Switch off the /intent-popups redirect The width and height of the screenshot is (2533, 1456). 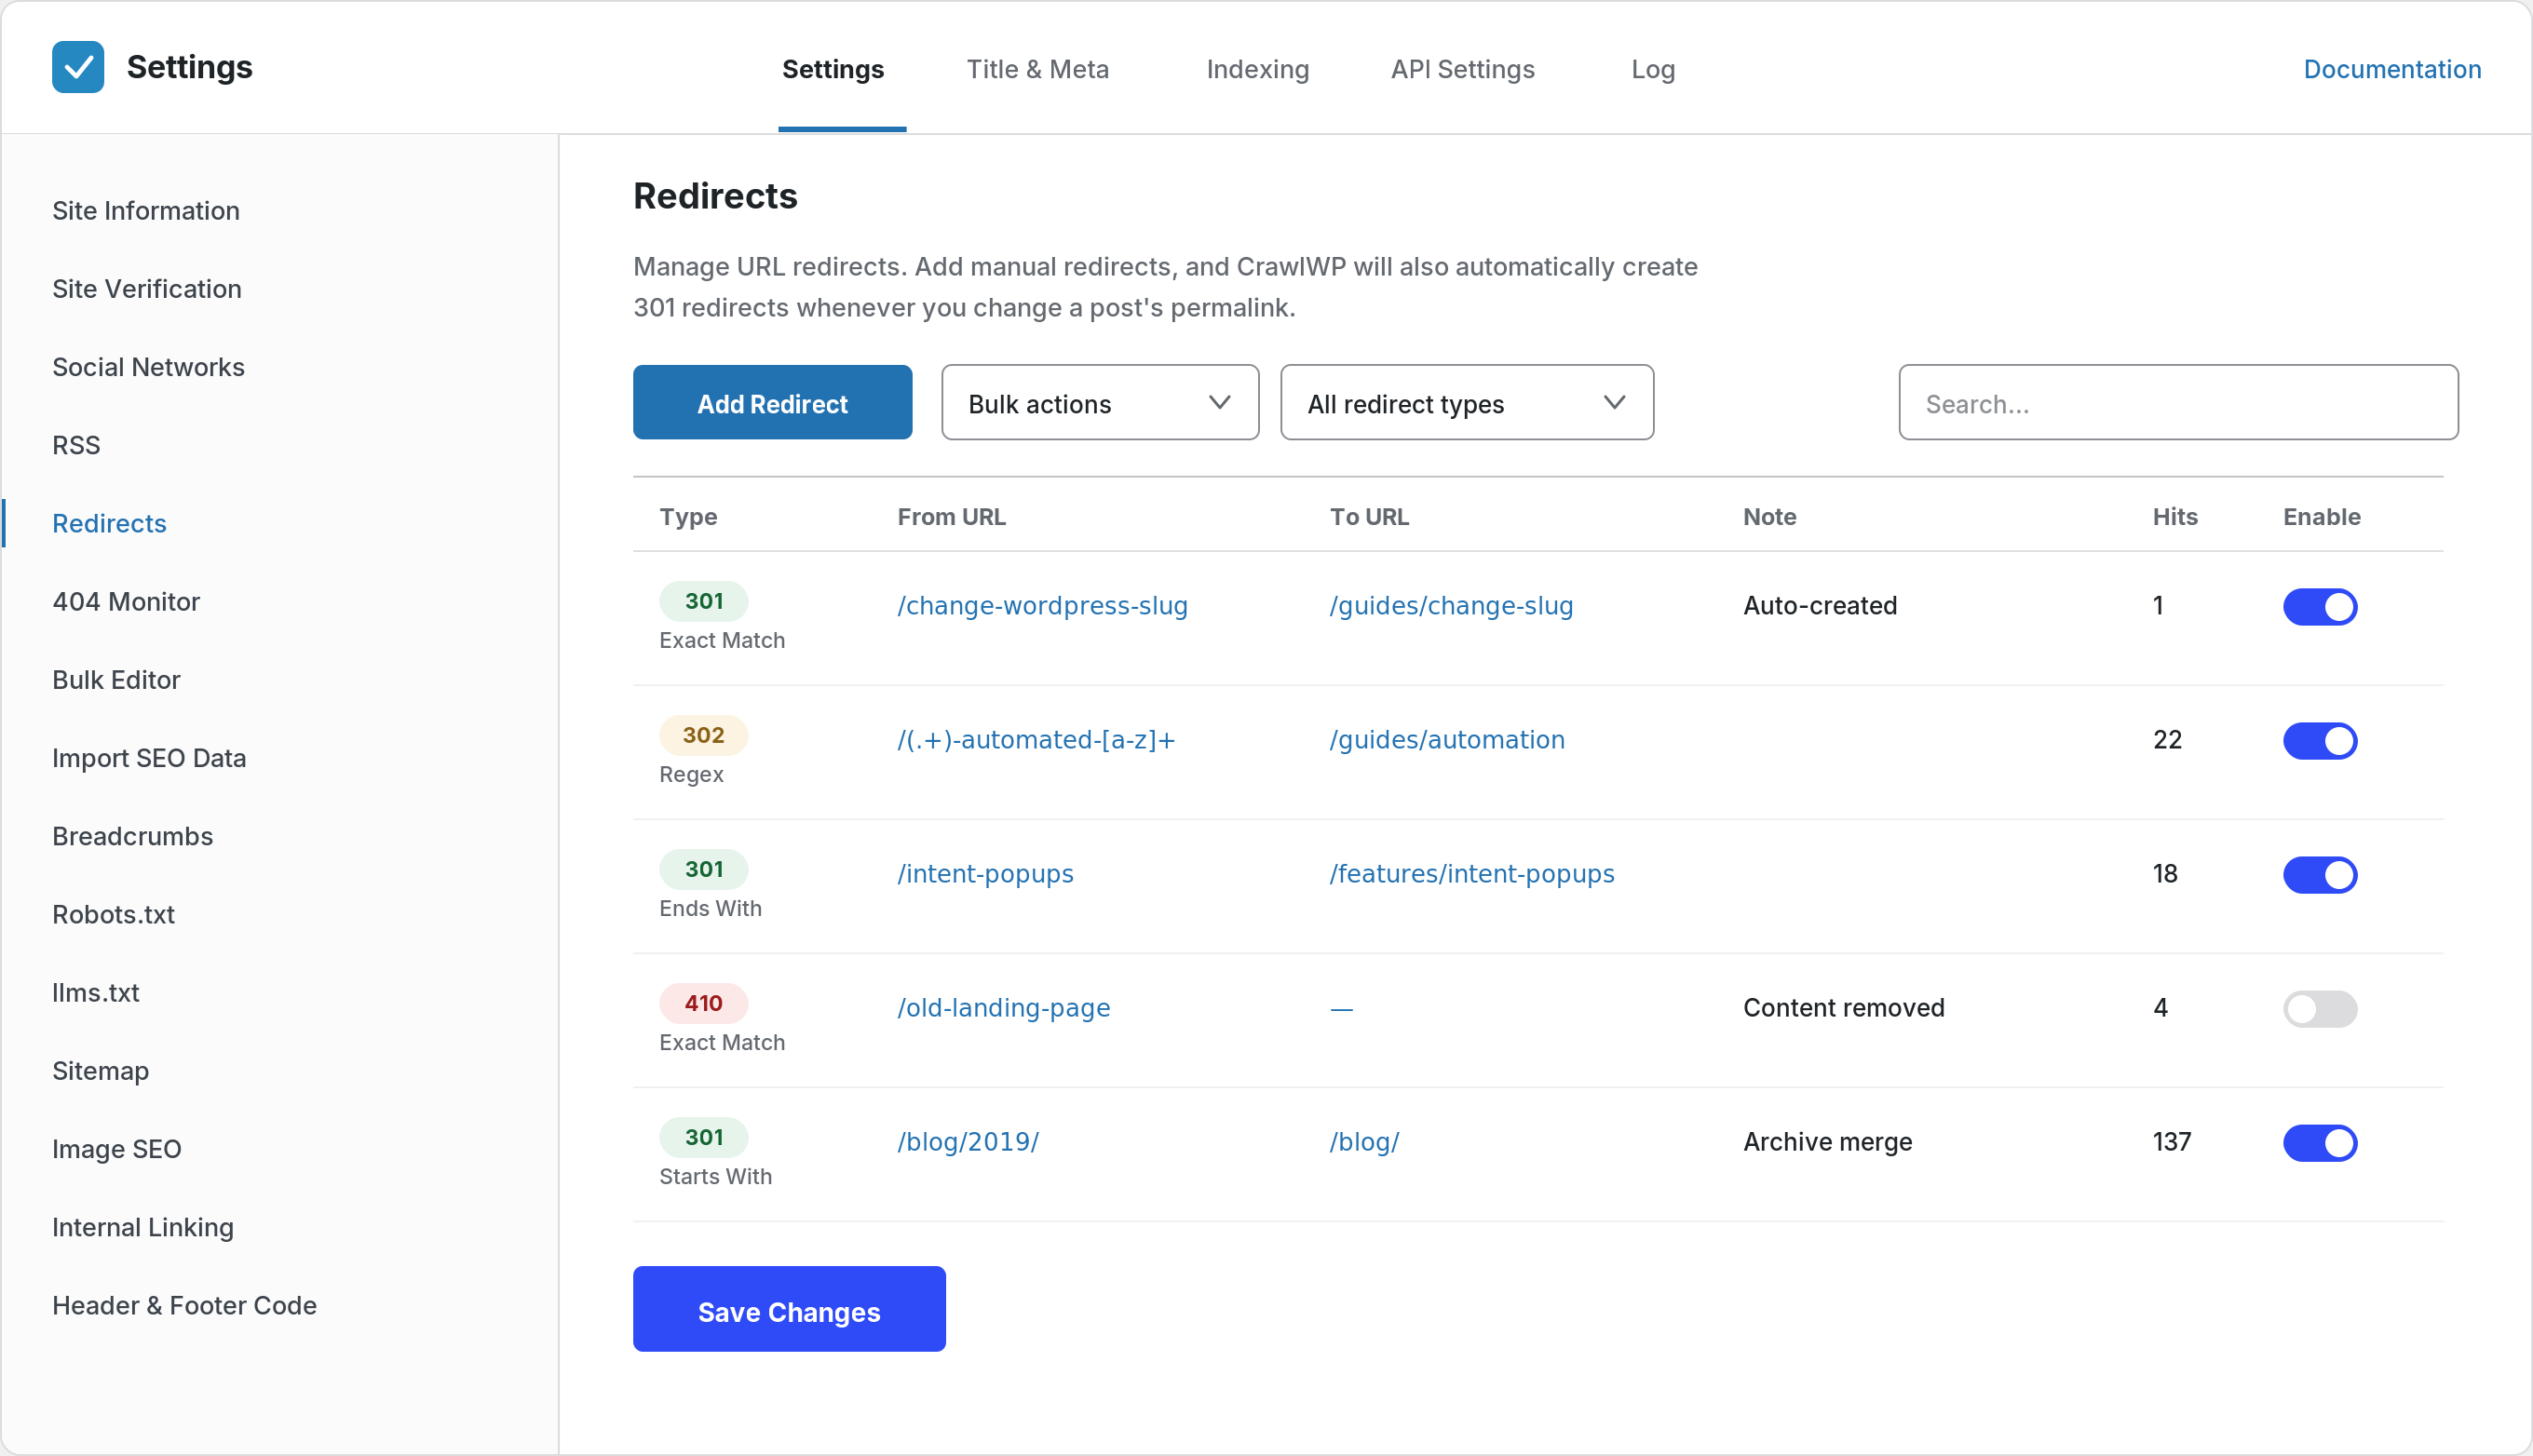[2320, 874]
